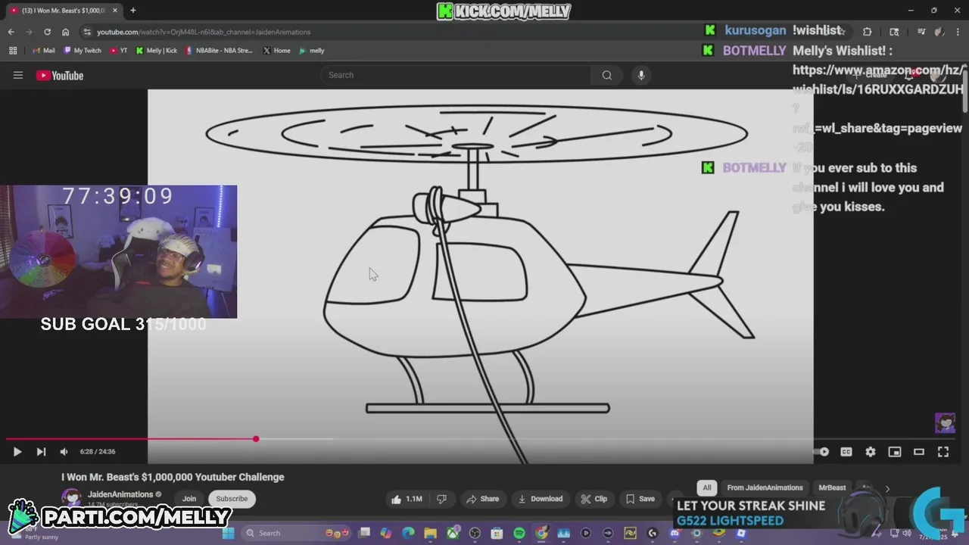The height and width of the screenshot is (545, 969).
Task: Open the JaidenAnimations channel name link
Action: [120, 494]
